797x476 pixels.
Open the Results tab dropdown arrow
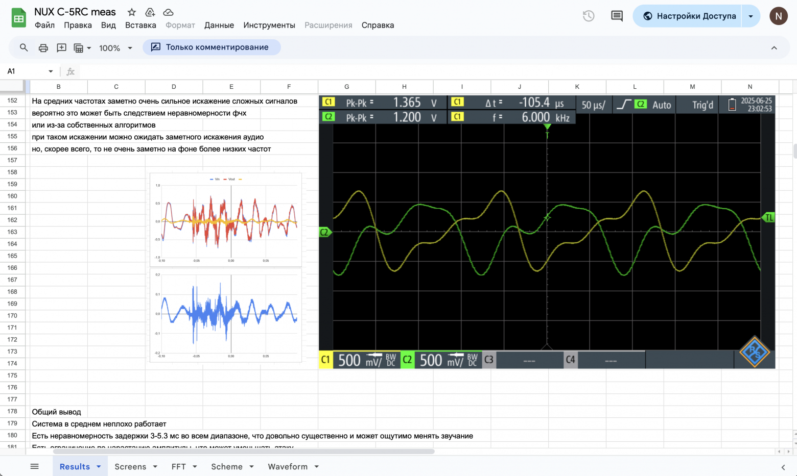[99, 467]
